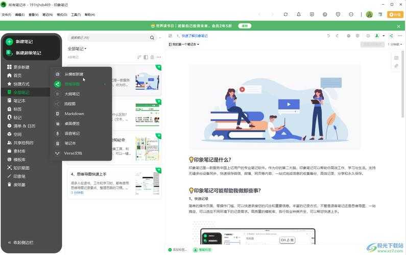Open 印象笔 in the sidebar

click(16, 176)
